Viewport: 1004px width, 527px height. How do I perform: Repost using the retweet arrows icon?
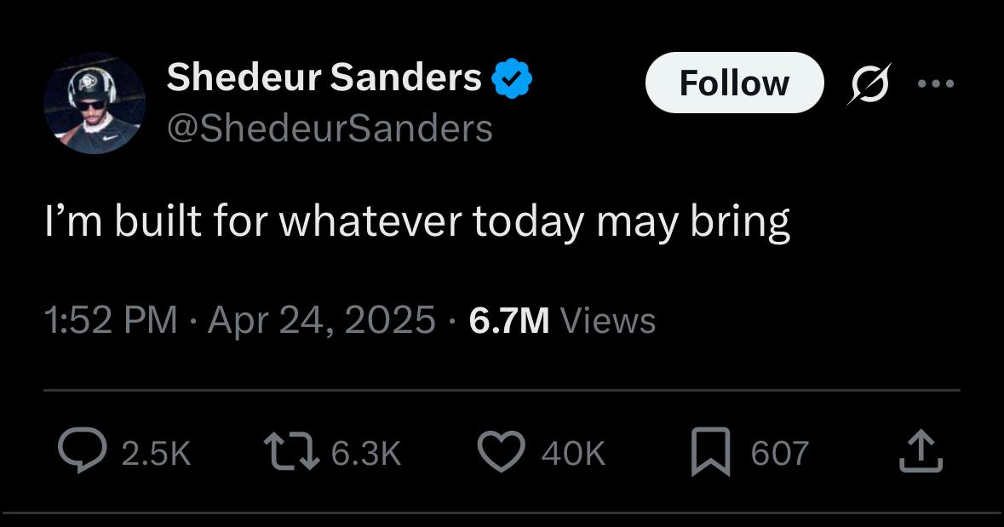pyautogui.click(x=292, y=451)
